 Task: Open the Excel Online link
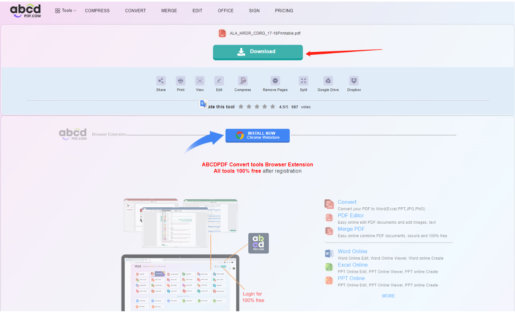click(x=353, y=265)
